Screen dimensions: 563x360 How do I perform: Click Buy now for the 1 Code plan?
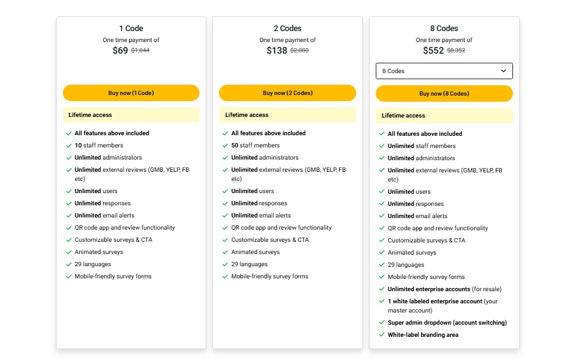click(x=131, y=93)
